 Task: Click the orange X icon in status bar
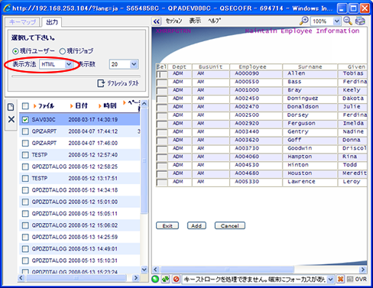(340, 279)
